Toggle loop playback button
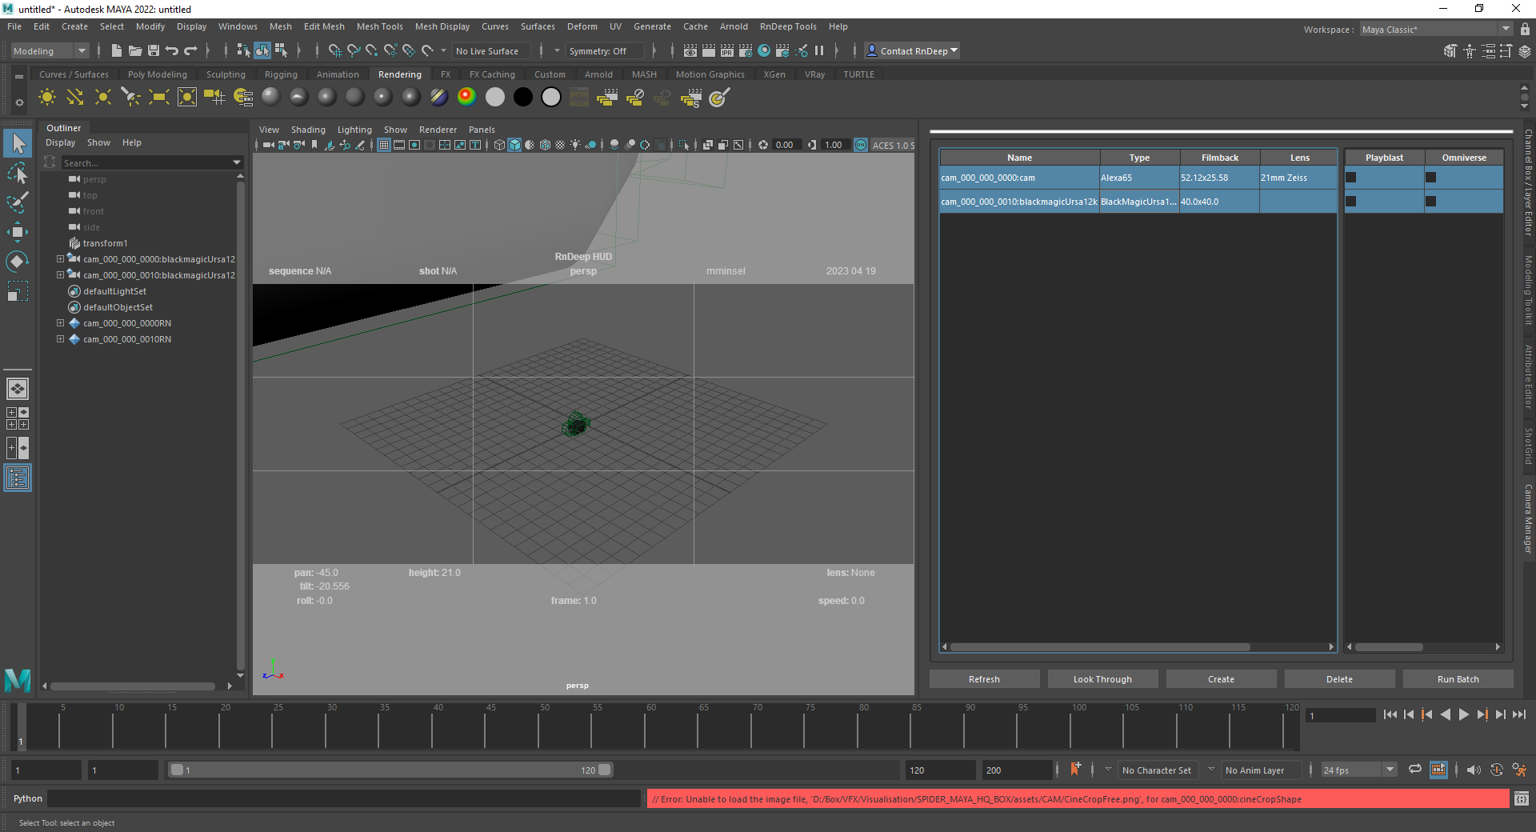1536x832 pixels. [x=1415, y=770]
